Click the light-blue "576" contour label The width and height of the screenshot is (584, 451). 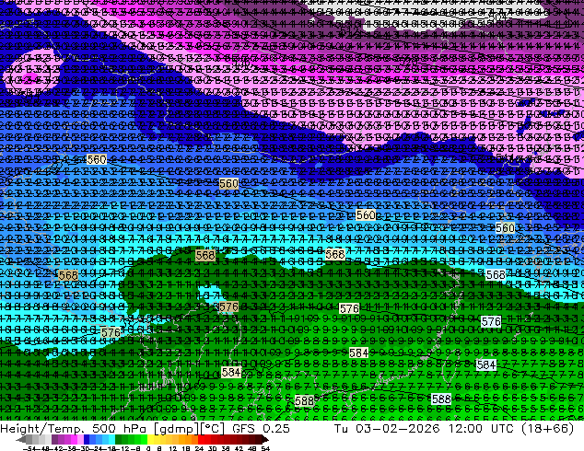pos(491,321)
